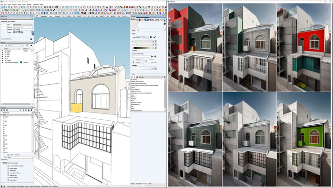Image resolution: width=333 pixels, height=188 pixels.
Task: Click the Materials browser back arrow
Action: pos(132,77)
